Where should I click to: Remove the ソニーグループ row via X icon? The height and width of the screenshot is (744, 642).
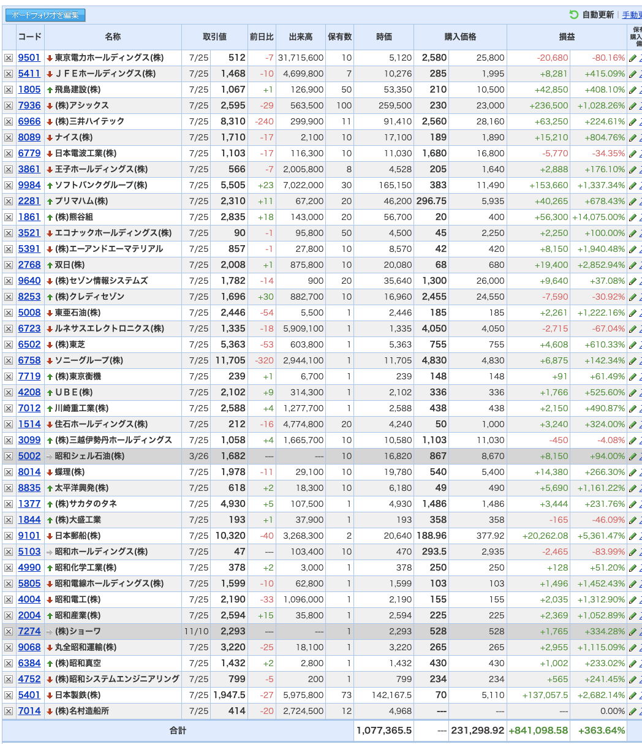pyautogui.click(x=9, y=360)
